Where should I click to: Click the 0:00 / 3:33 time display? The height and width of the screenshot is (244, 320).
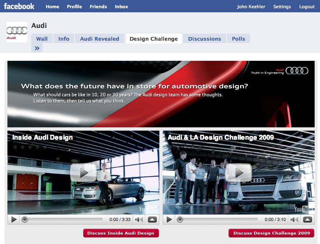coord(120,219)
